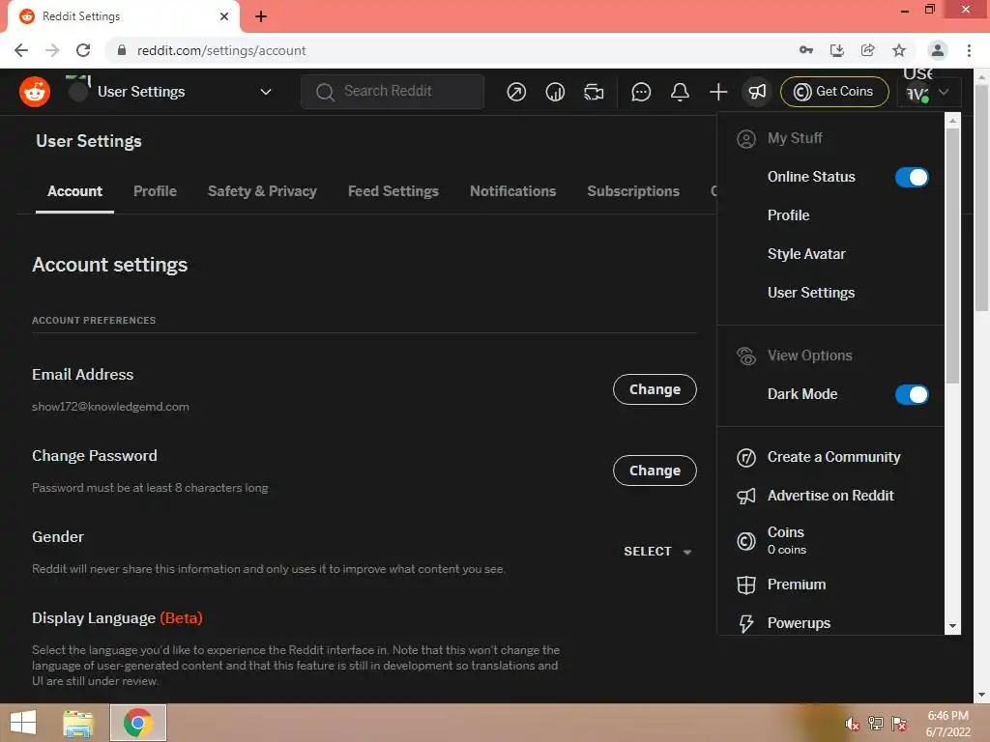Click the address bar URL
Viewport: 990px width, 742px height.
pyautogui.click(x=221, y=50)
